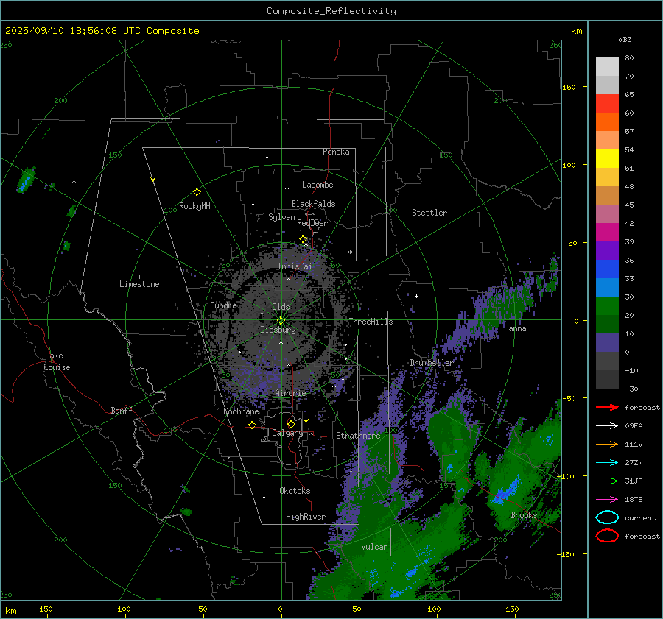
Task: Click the asterisk marker above Limestone
Action: 139,277
